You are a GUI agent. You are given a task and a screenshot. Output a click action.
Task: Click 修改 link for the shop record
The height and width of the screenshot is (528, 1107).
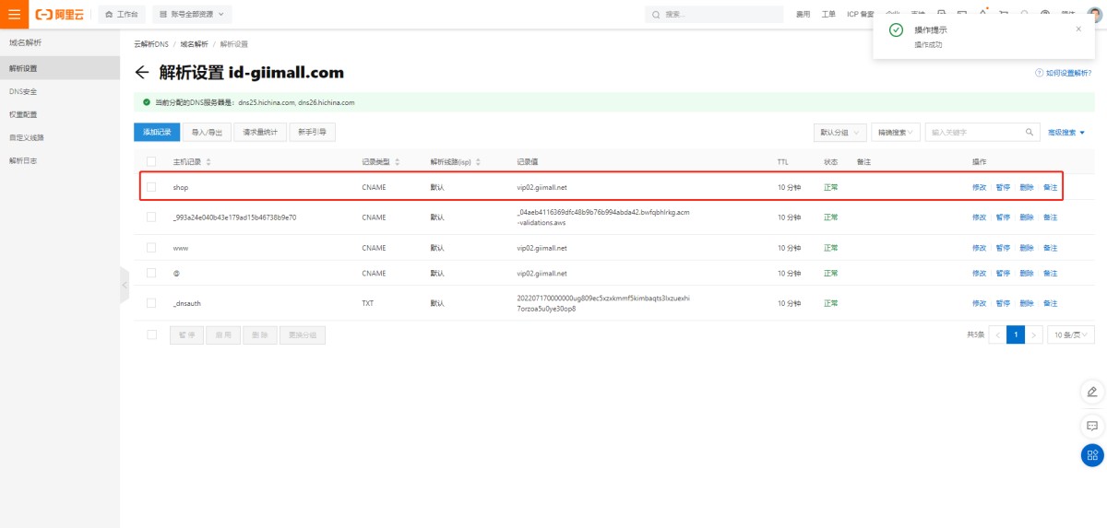pos(979,187)
